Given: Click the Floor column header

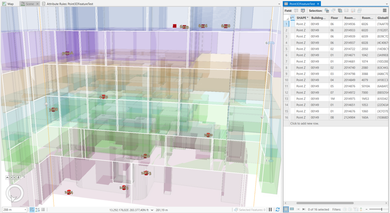Looking at the screenshot, I should [335, 18].
